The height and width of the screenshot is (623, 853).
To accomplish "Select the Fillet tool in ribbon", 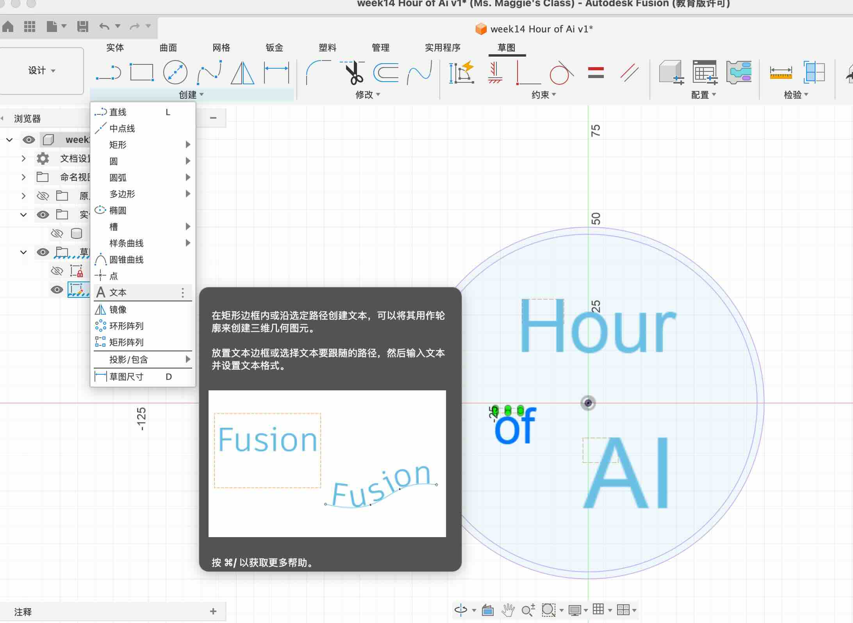I will pyautogui.click(x=318, y=73).
